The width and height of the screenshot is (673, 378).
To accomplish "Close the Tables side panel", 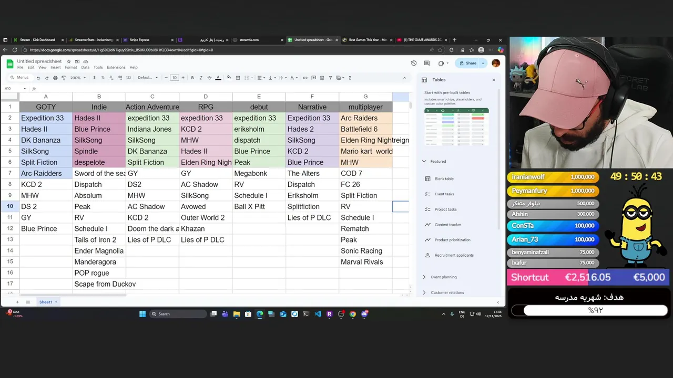I will (x=494, y=80).
